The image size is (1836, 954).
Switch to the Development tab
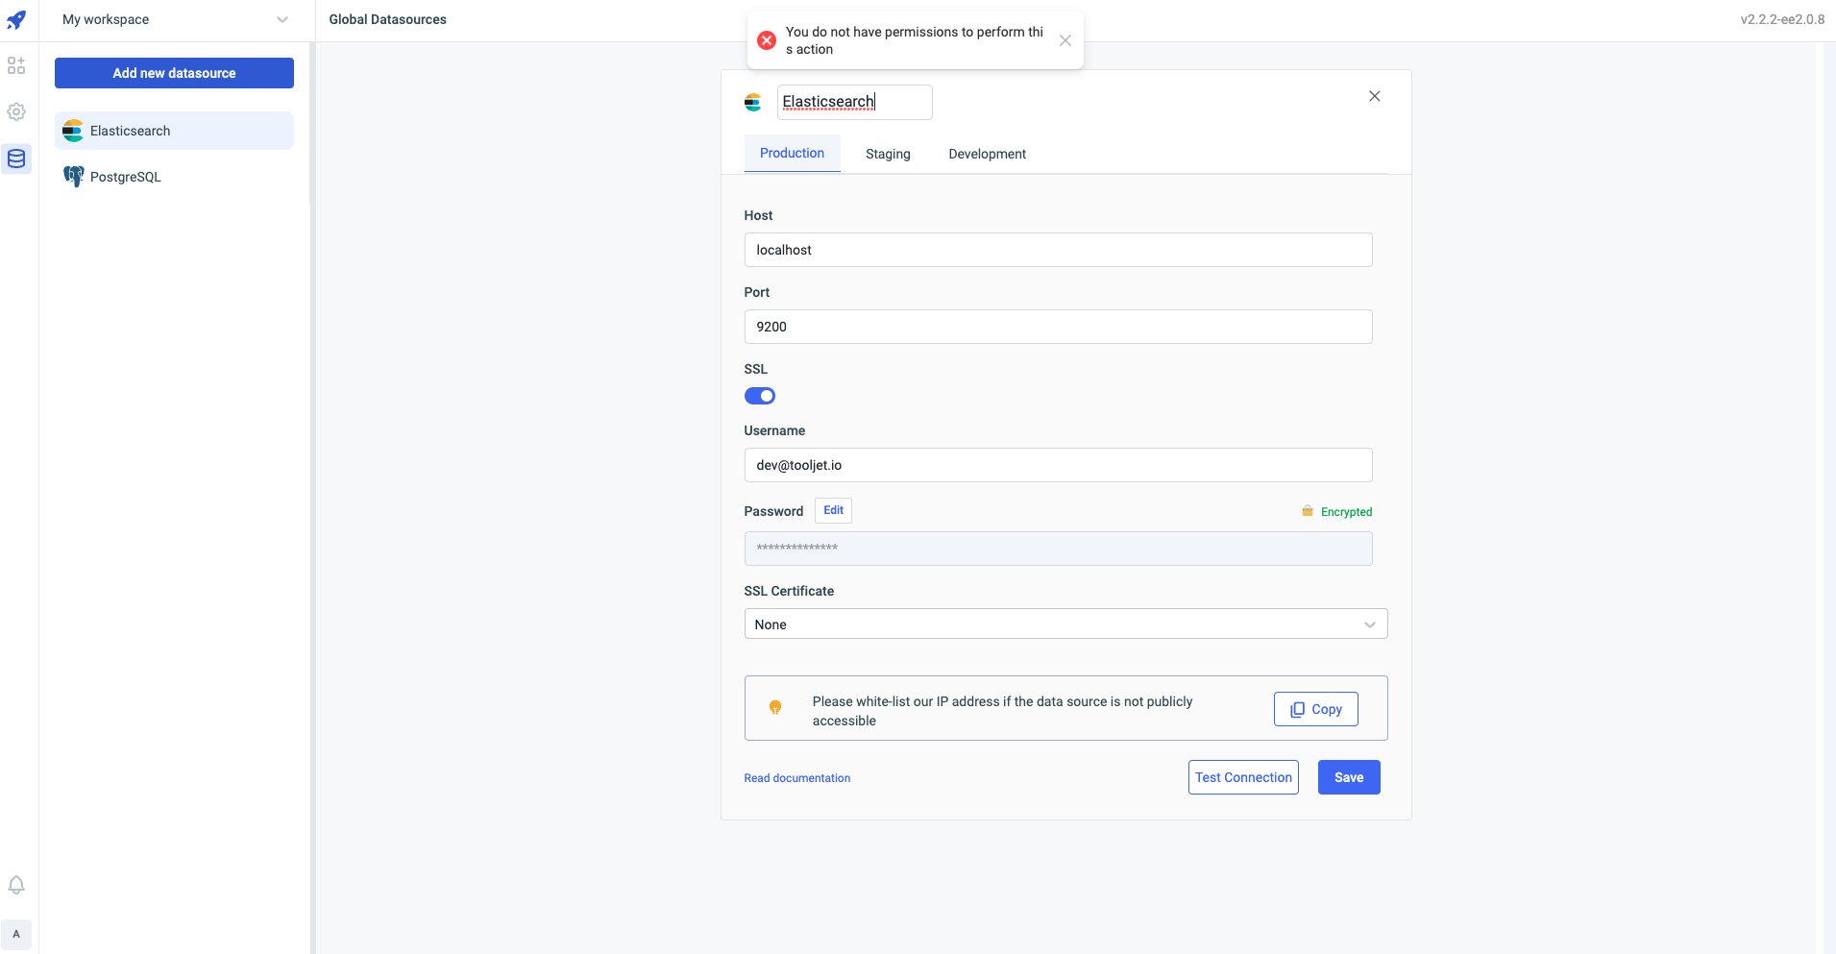pyautogui.click(x=987, y=154)
